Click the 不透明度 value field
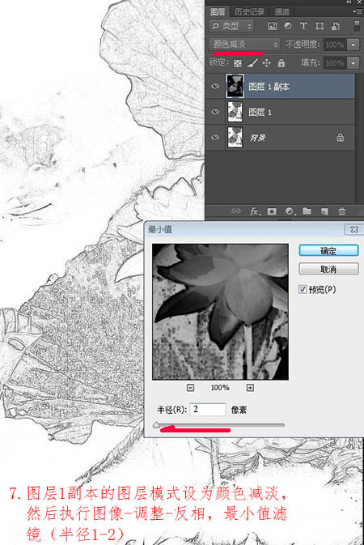Viewport: 364px width, 545px height. 335,45
